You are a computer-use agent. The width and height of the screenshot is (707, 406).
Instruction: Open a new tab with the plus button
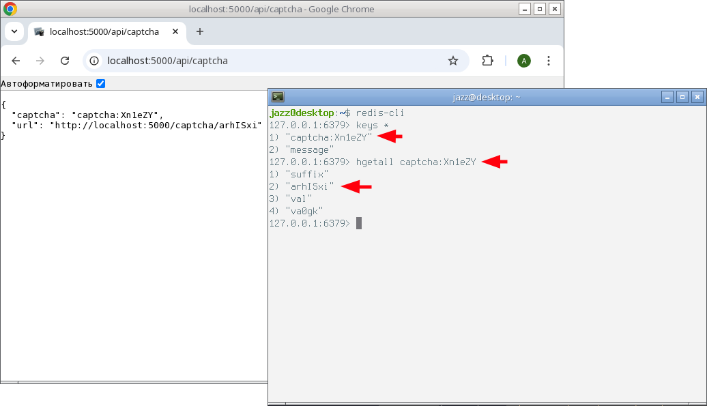(x=200, y=31)
